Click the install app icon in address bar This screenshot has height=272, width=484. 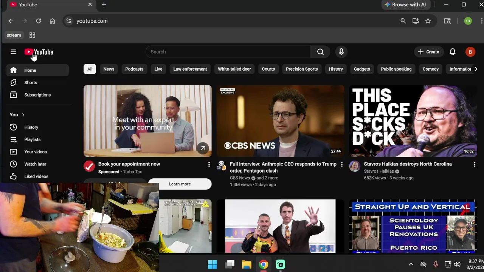point(416,21)
